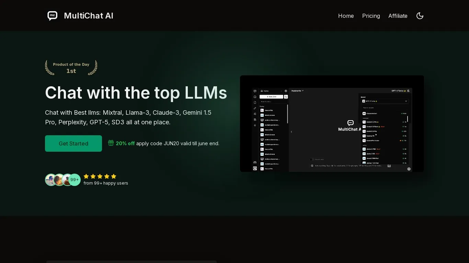This screenshot has width=469, height=263.
Task: Select Gemini 1.0 Pro in model list
Action: pos(385,131)
